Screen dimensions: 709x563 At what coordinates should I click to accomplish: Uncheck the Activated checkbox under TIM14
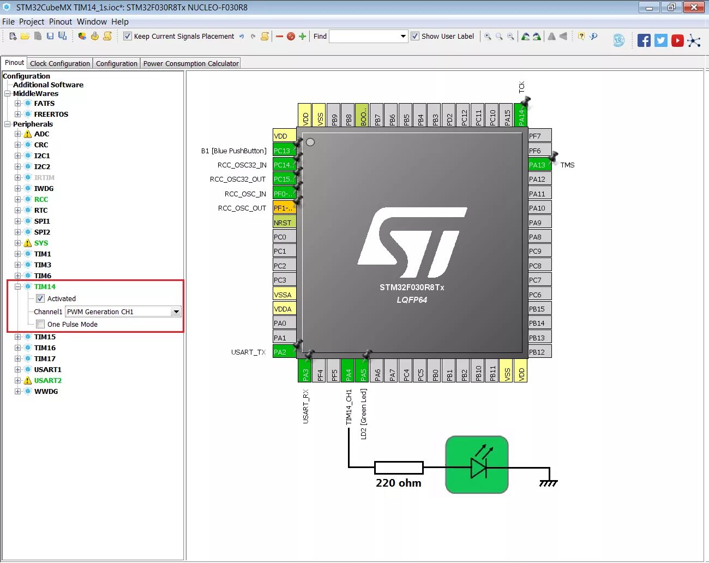pyautogui.click(x=40, y=298)
